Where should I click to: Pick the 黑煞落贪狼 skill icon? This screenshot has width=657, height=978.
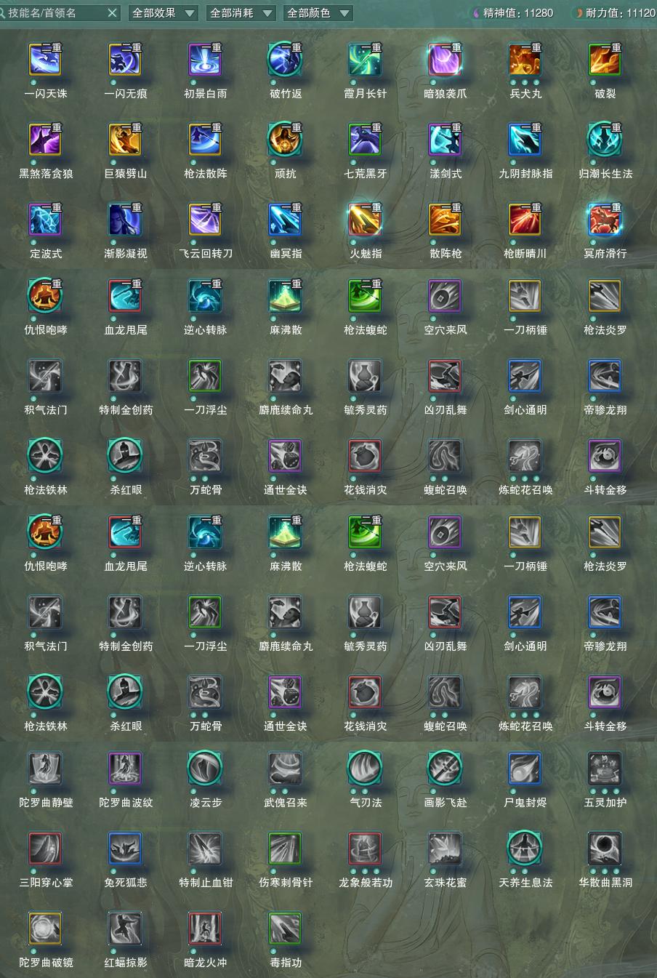point(45,140)
